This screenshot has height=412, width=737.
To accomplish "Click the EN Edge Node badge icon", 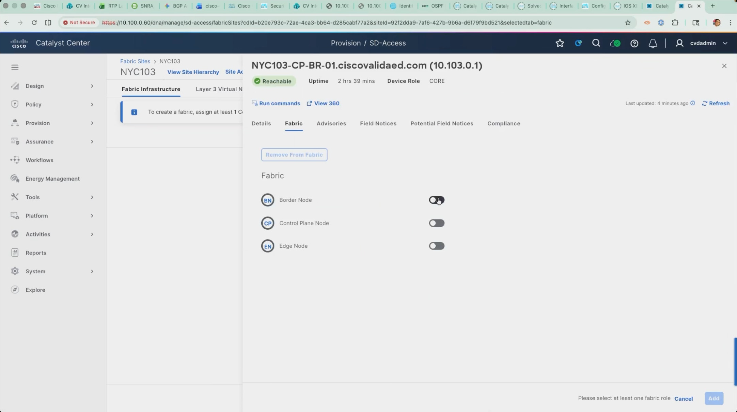I will point(268,246).
